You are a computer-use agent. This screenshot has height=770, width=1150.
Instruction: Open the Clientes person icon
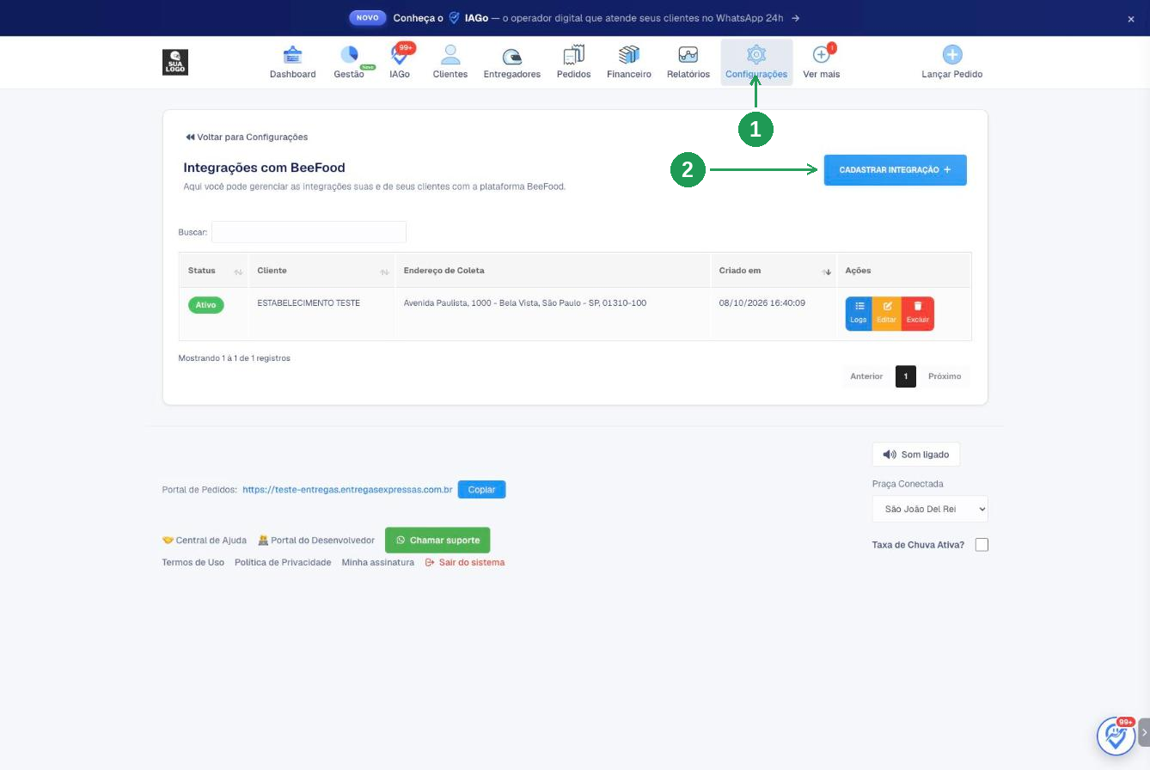pyautogui.click(x=450, y=55)
